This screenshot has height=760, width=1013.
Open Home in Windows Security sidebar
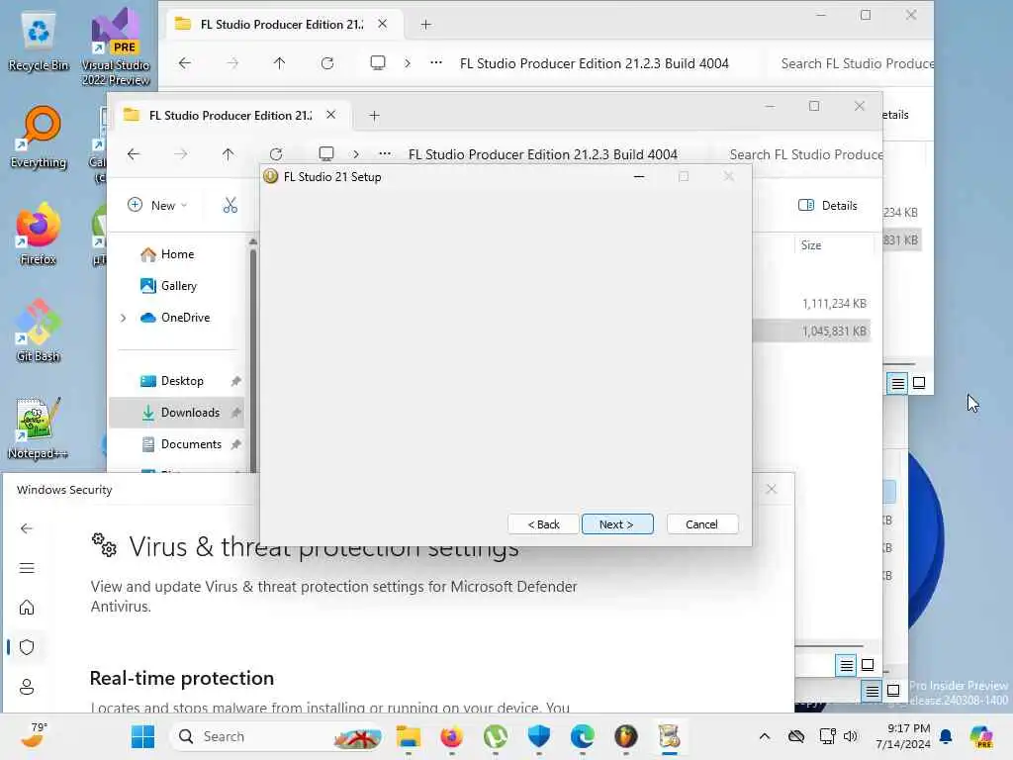[x=27, y=608]
